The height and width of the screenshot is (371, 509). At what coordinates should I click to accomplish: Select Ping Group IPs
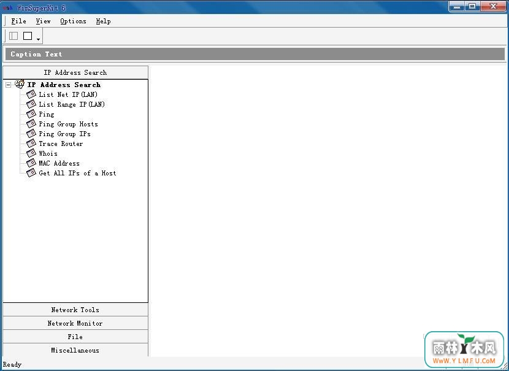64,134
